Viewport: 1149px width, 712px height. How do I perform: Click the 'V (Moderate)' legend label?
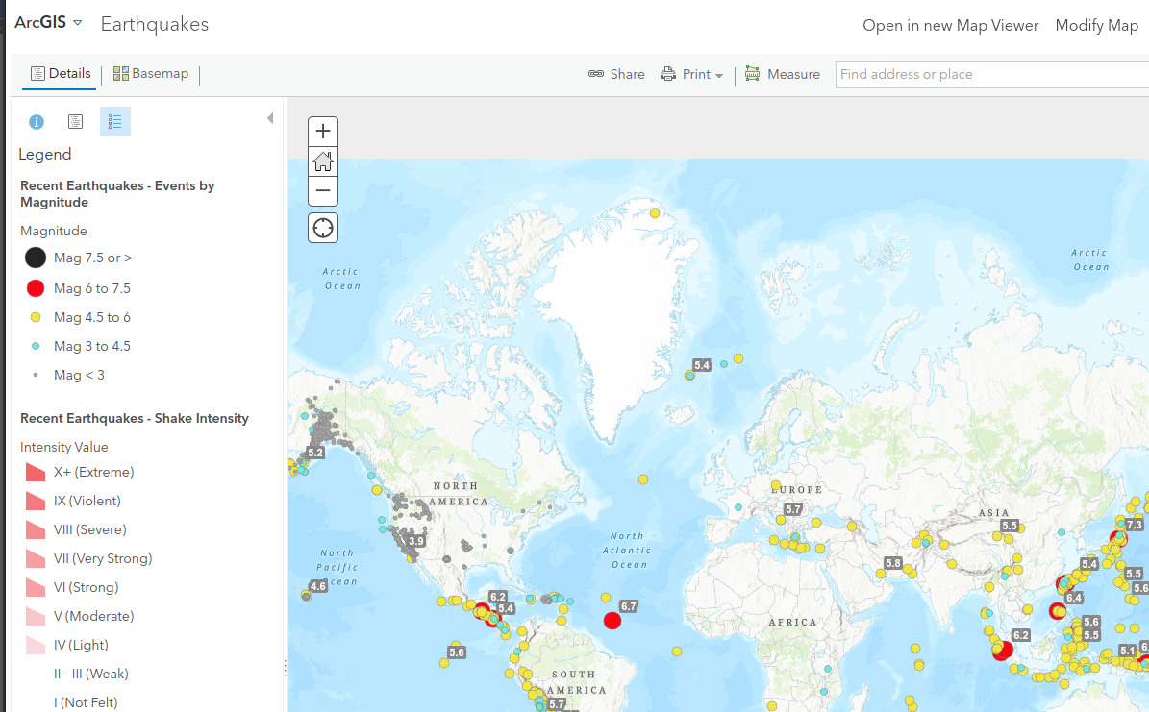point(94,616)
